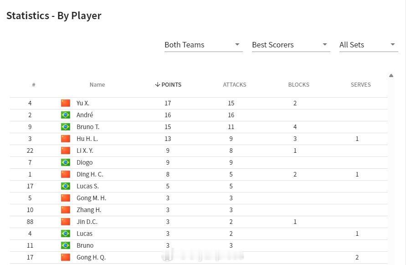Sort by the SERVES column header
Screen dimensions: 406x265
tap(361, 84)
